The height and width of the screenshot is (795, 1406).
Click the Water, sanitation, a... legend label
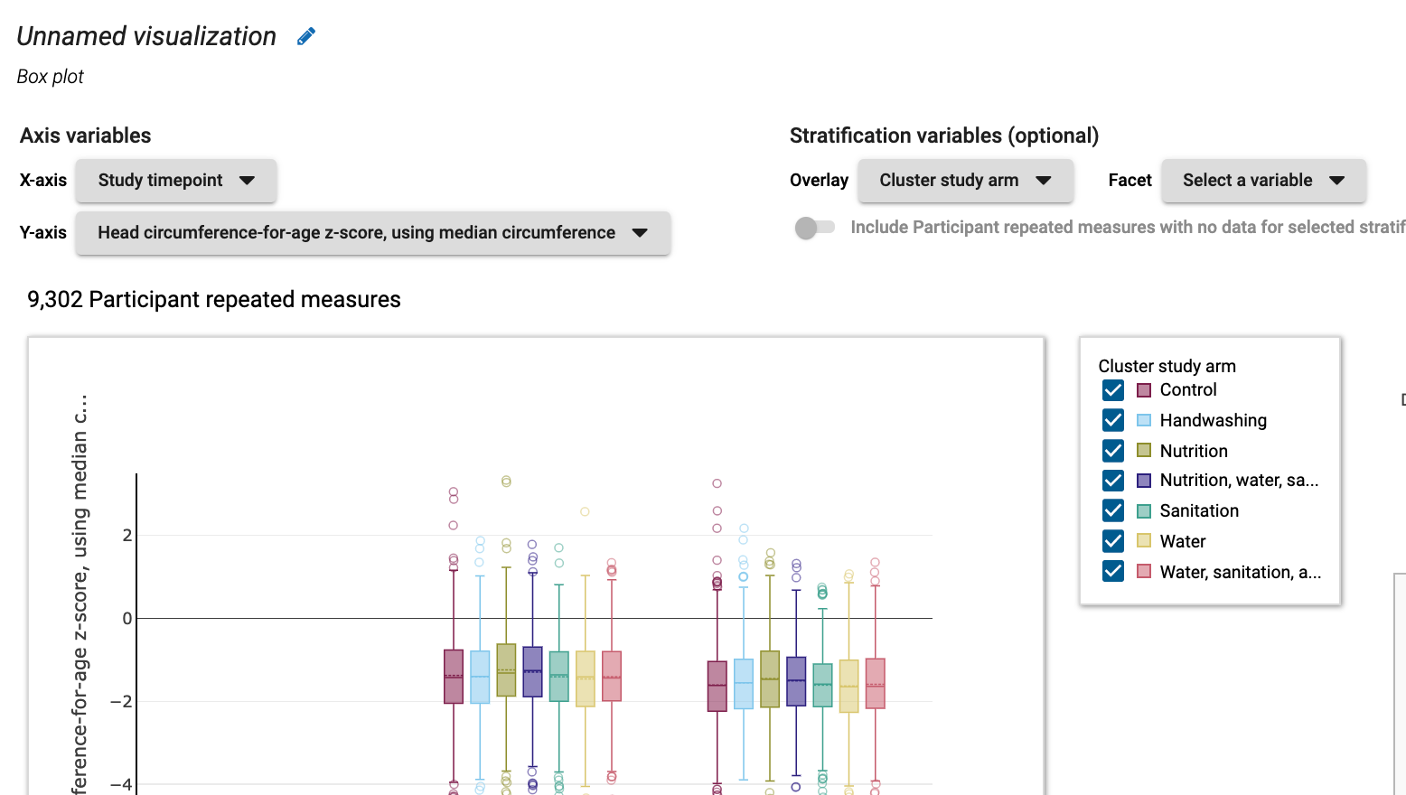[1241, 572]
